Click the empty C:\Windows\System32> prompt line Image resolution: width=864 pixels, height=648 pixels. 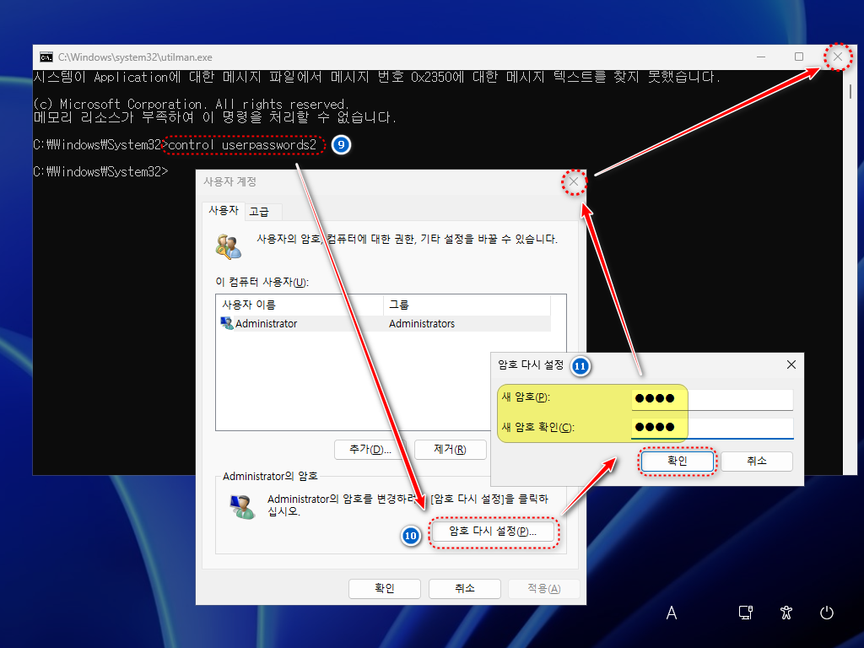coord(101,172)
